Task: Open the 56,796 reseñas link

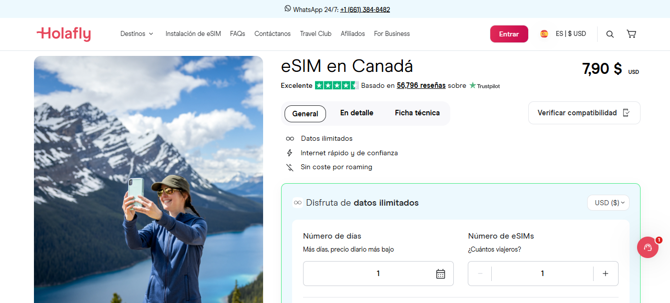Action: tap(421, 85)
